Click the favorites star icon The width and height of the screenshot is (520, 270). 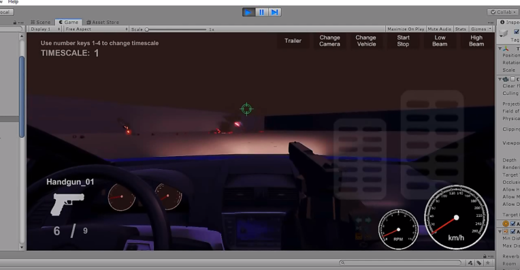488,262
